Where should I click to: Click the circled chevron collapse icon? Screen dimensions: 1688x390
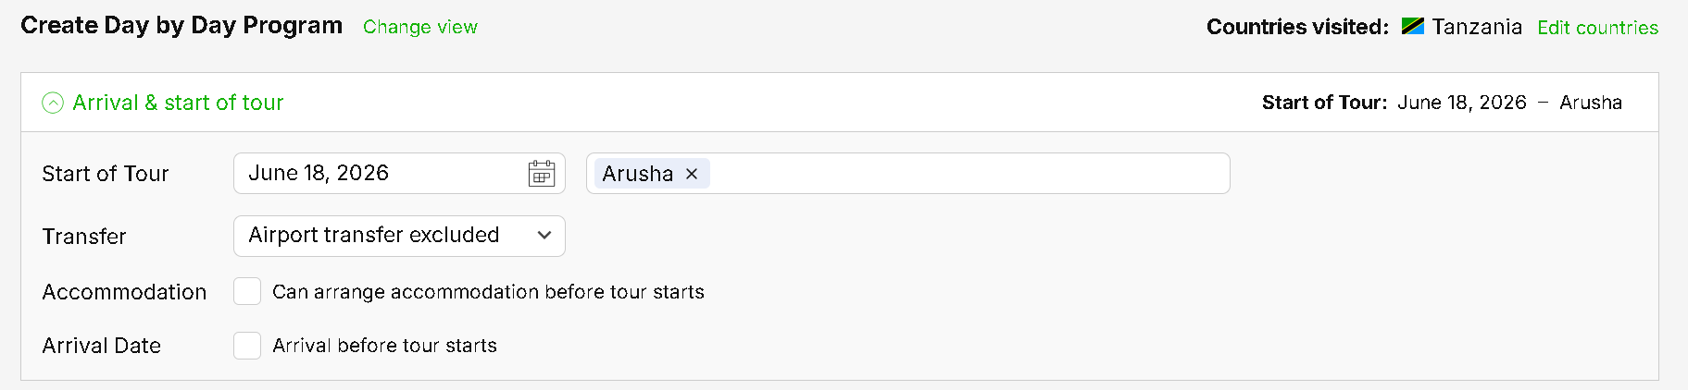53,103
